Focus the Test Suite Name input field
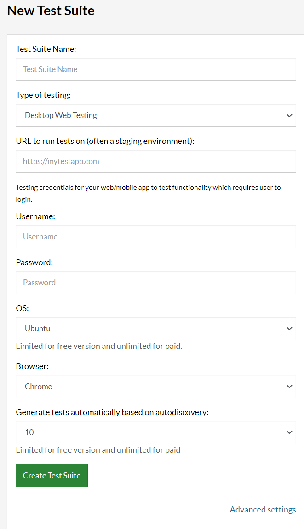Image resolution: width=304 pixels, height=529 pixels. coord(156,69)
